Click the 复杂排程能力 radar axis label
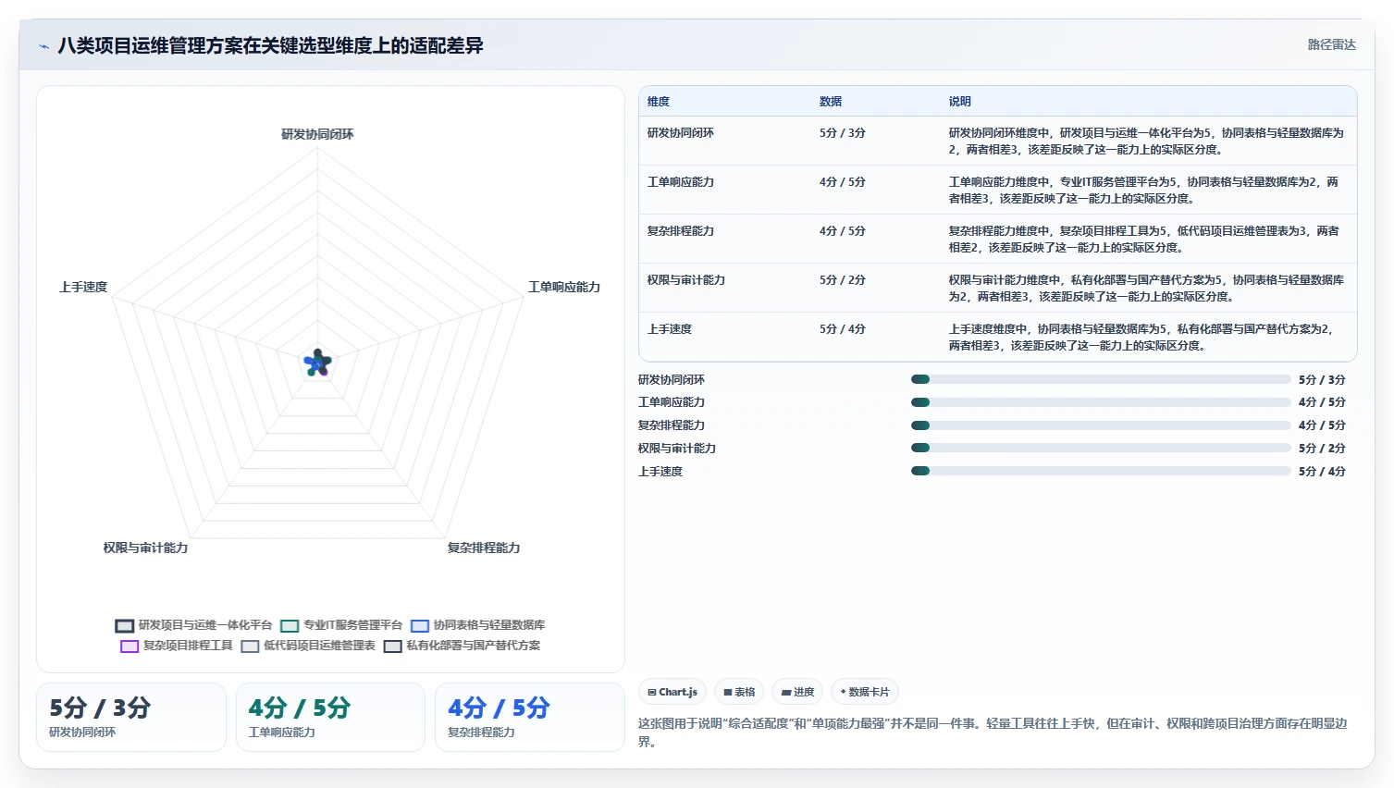The height and width of the screenshot is (788, 1394). (484, 548)
